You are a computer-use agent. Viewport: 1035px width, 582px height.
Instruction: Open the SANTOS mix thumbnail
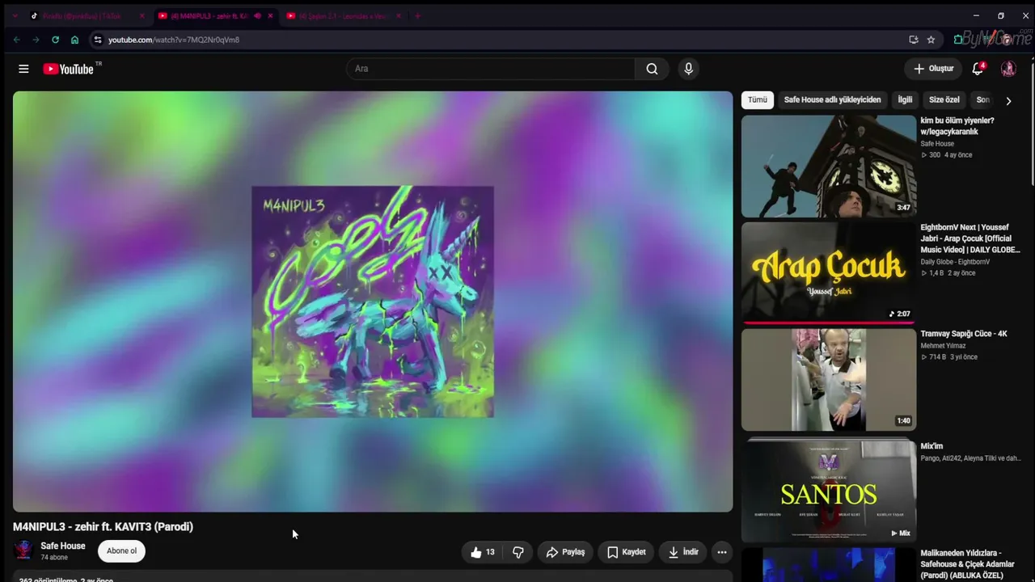(829, 490)
